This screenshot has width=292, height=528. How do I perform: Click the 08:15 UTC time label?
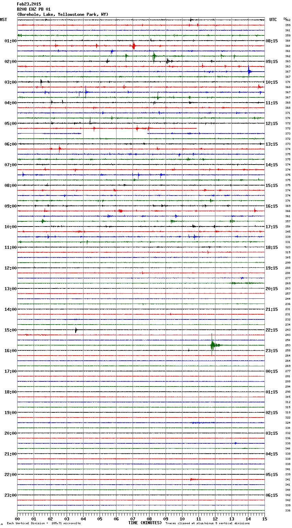[272, 41]
